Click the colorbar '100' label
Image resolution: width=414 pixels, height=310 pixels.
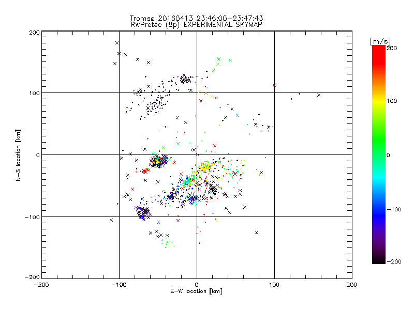[x=392, y=101]
